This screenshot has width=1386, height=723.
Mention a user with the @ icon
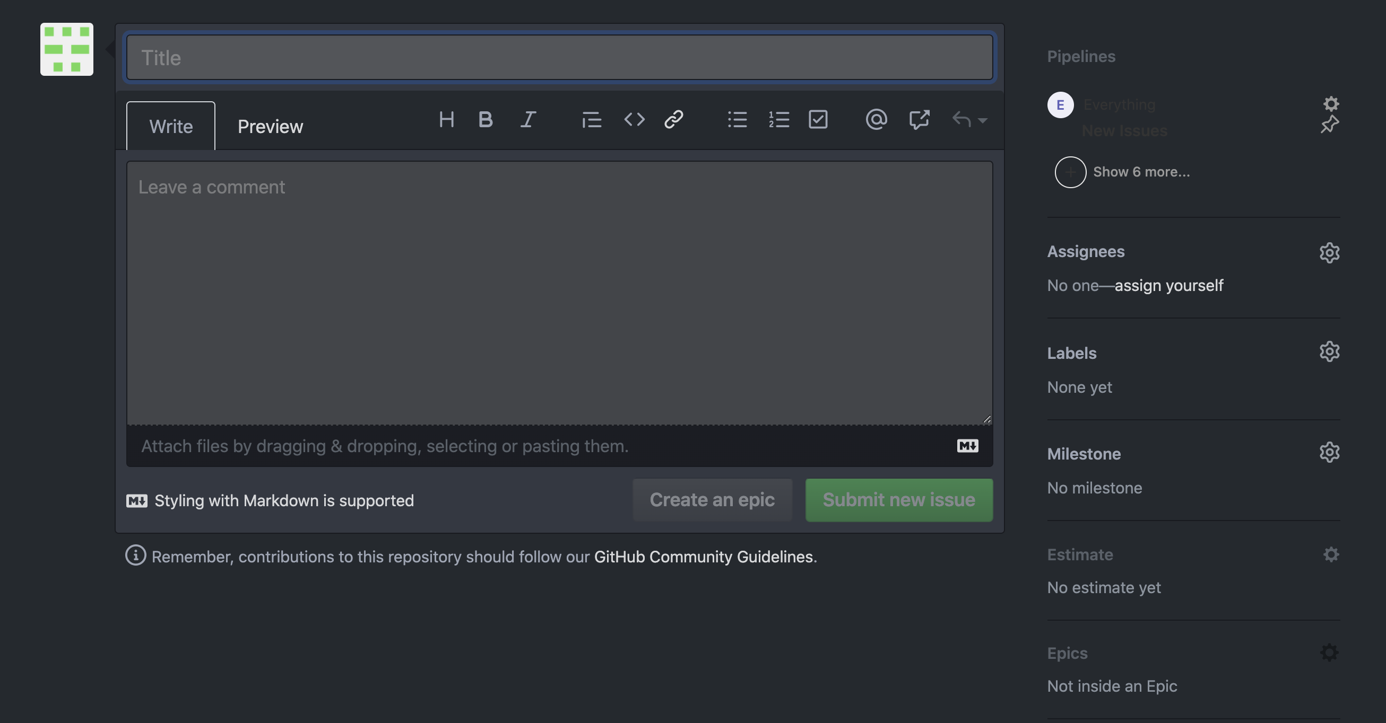pos(876,119)
